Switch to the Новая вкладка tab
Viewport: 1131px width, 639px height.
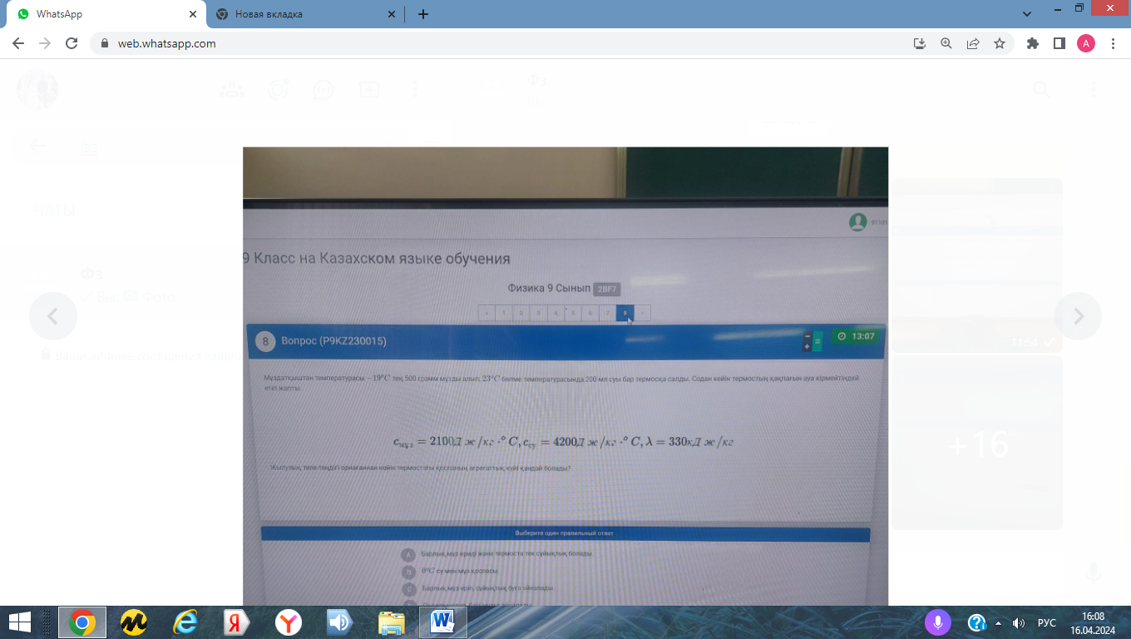[304, 14]
